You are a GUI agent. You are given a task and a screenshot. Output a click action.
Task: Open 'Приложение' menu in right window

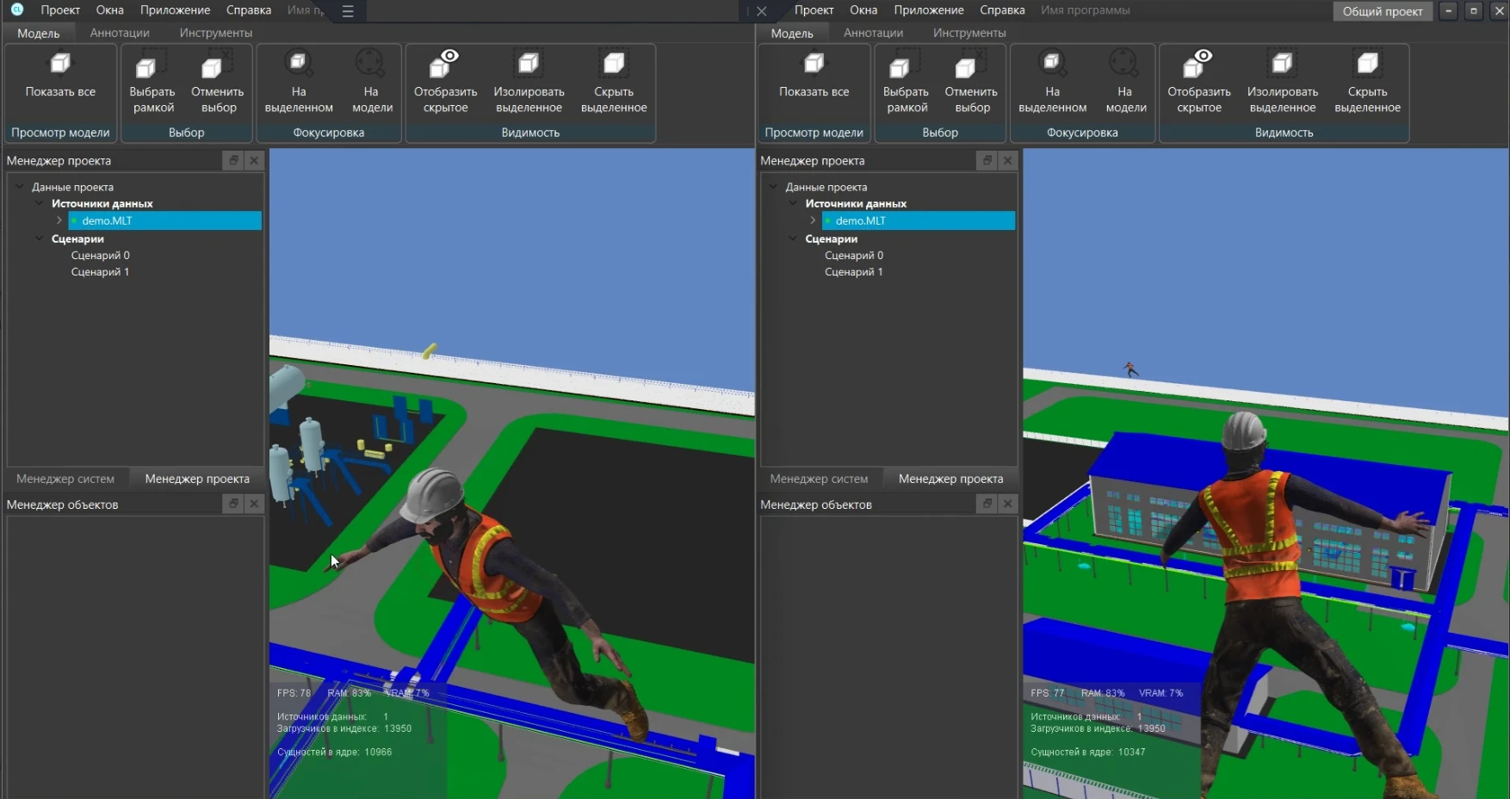(928, 10)
